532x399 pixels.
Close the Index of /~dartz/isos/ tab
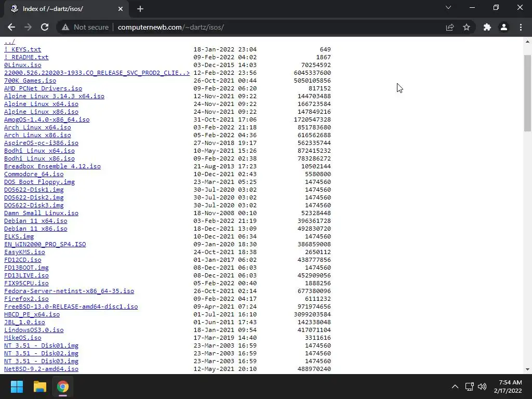(x=121, y=9)
